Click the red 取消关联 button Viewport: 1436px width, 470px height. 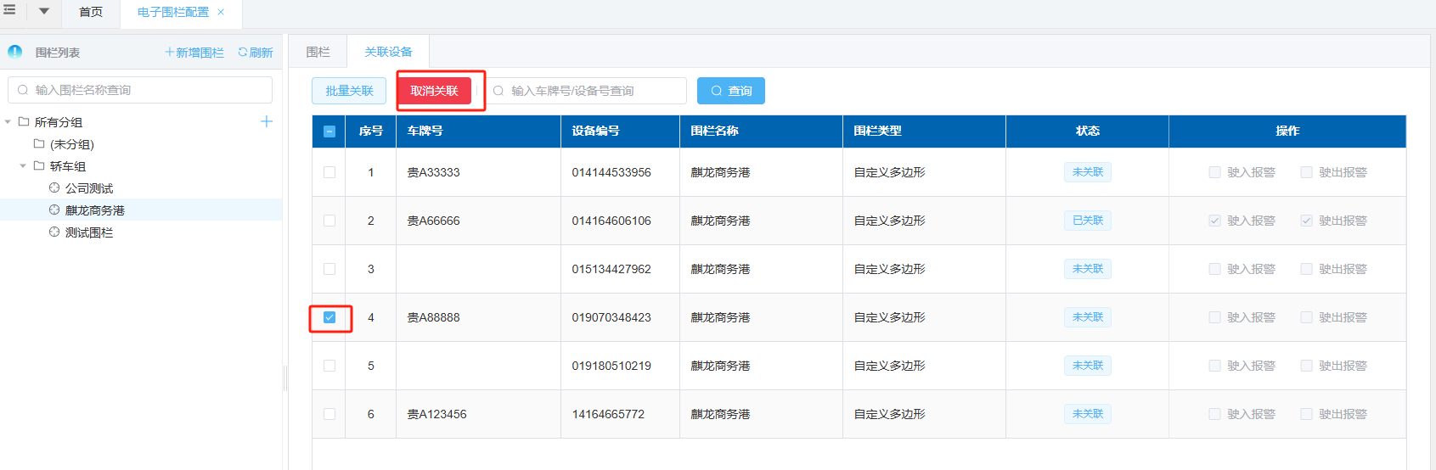pos(434,91)
